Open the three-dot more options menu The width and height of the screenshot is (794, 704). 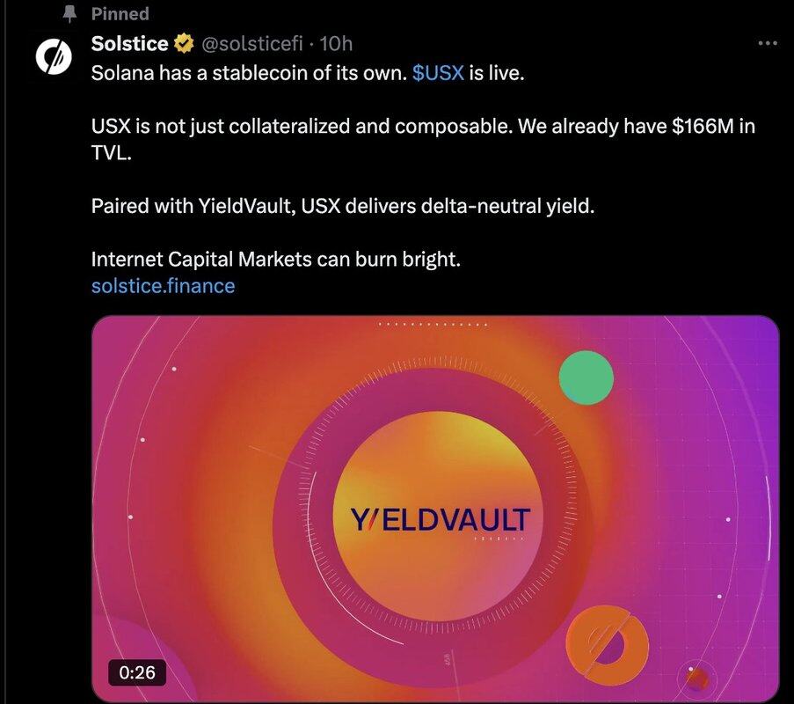click(768, 43)
